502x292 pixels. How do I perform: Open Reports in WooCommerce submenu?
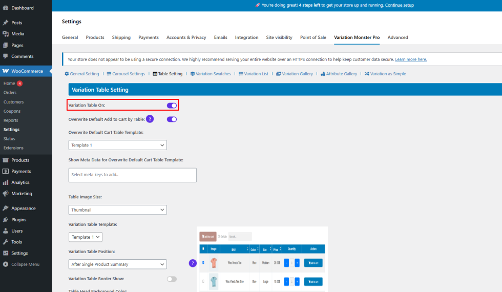11,120
